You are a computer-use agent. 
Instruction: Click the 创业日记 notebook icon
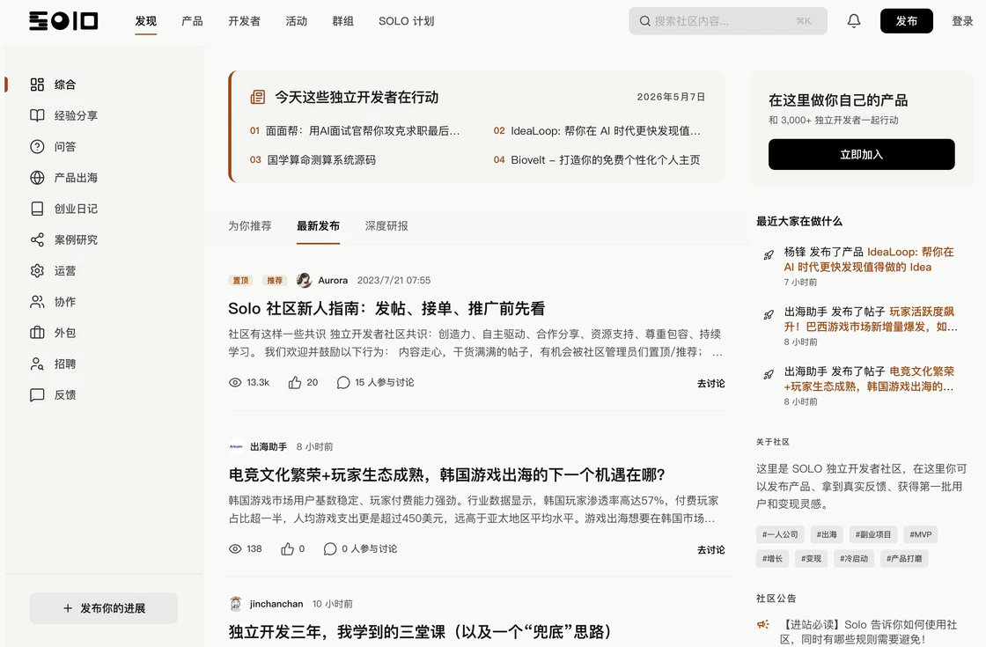tap(37, 209)
